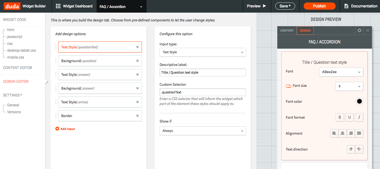The height and width of the screenshot is (169, 380).
Task: Click the Widget Dashboard grid icon
Action: 58,6
